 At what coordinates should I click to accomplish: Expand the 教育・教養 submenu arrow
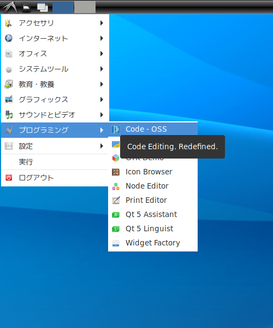[102, 84]
